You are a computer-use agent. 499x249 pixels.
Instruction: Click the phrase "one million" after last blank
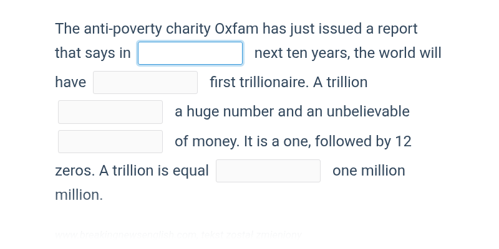click(369, 171)
